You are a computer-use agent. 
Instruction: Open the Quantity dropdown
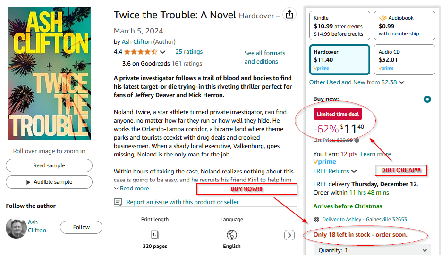pyautogui.click(x=372, y=250)
